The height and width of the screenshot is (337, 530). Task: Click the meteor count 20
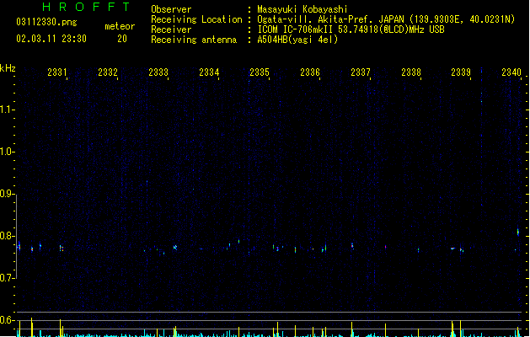122,39
